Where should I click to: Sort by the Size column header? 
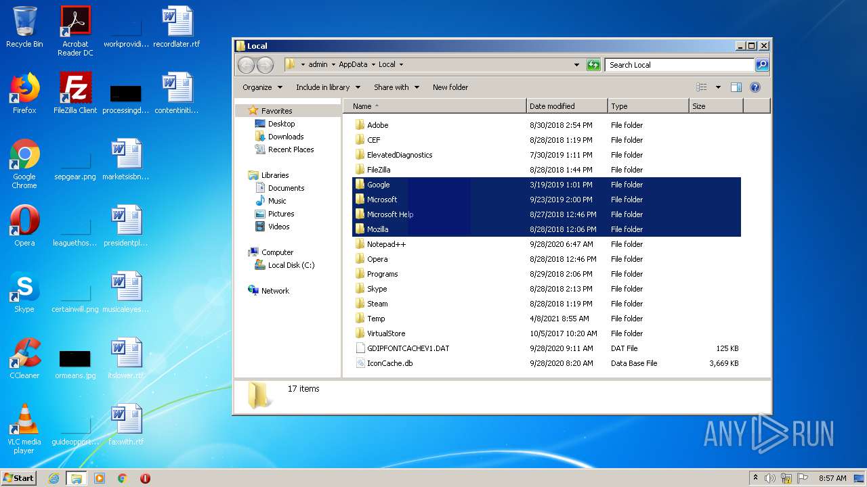716,106
